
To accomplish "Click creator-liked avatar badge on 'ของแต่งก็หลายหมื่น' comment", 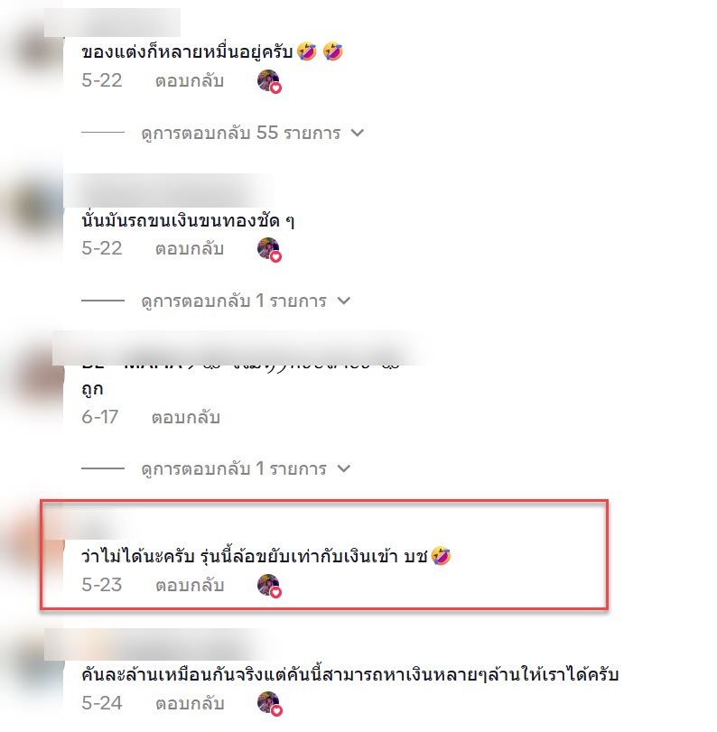I will [269, 81].
